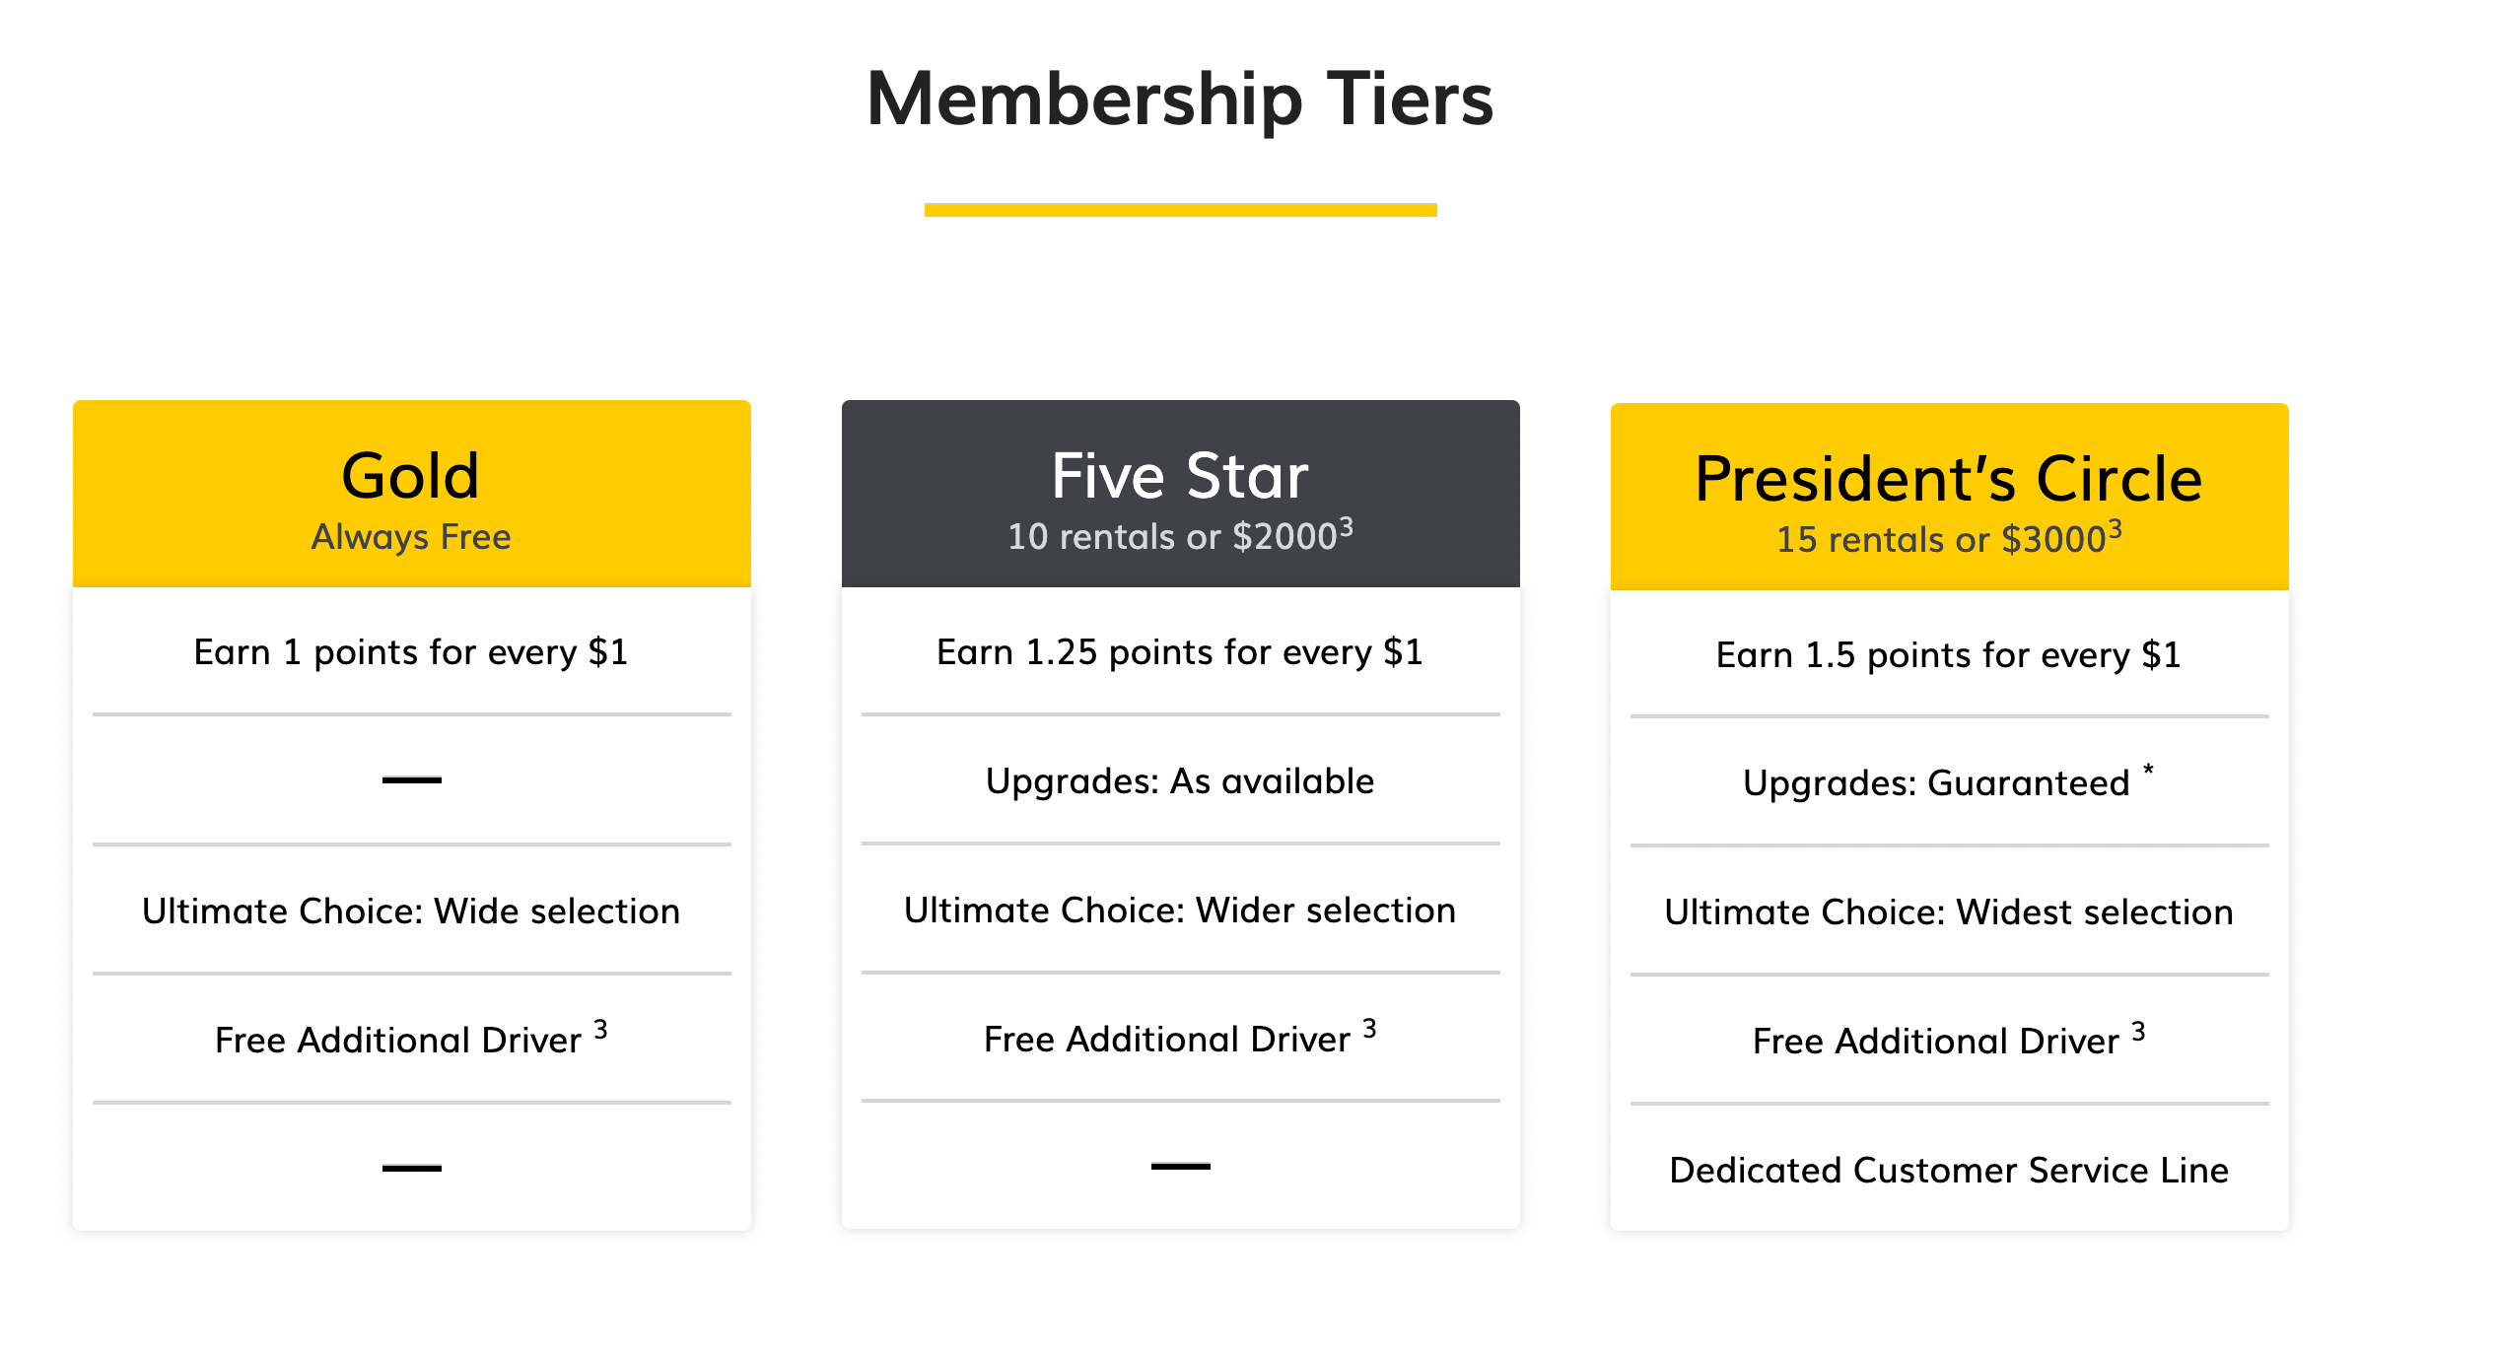Click Upgrades: As available in Five Star
The width and height of the screenshot is (2498, 1350).
click(x=1180, y=781)
